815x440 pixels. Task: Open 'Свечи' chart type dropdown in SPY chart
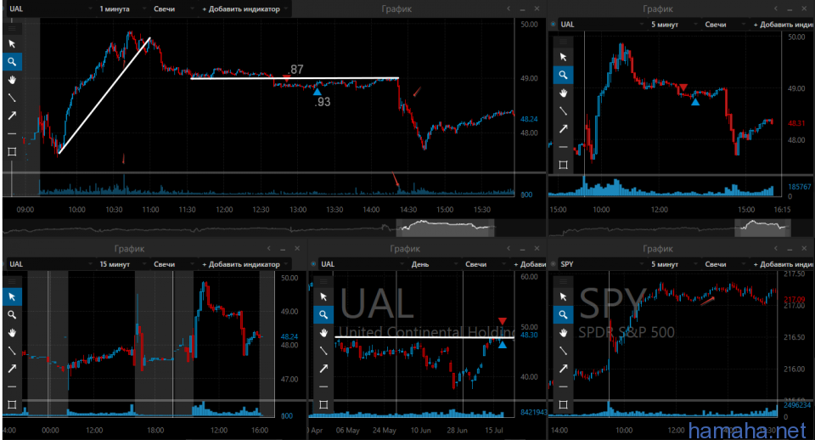point(724,264)
